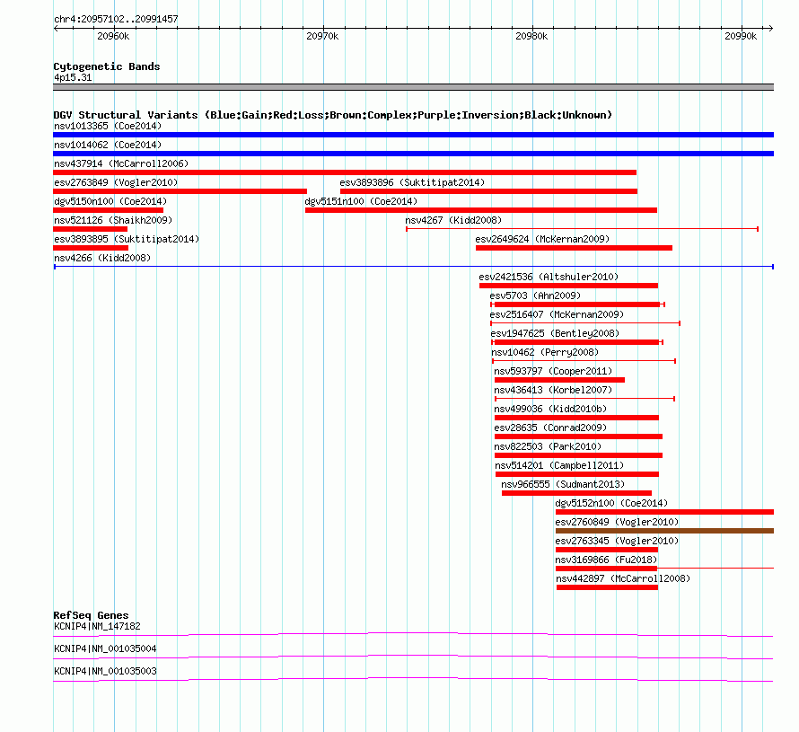Click the KCNIP4|NM_147182 gene label
The image size is (799, 732).
pos(97,626)
